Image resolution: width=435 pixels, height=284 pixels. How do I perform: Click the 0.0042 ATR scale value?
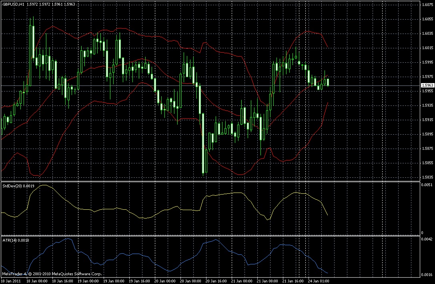[x=427, y=239]
